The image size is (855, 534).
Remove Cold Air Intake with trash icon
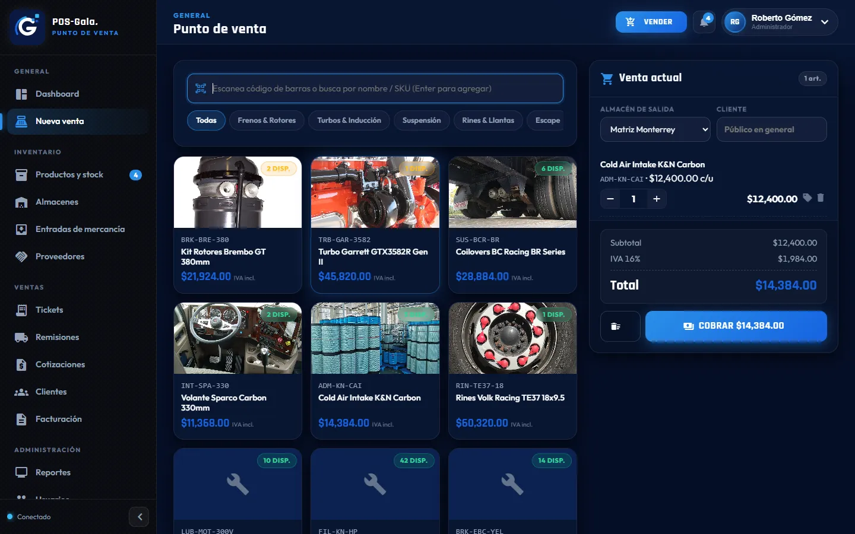pos(821,198)
